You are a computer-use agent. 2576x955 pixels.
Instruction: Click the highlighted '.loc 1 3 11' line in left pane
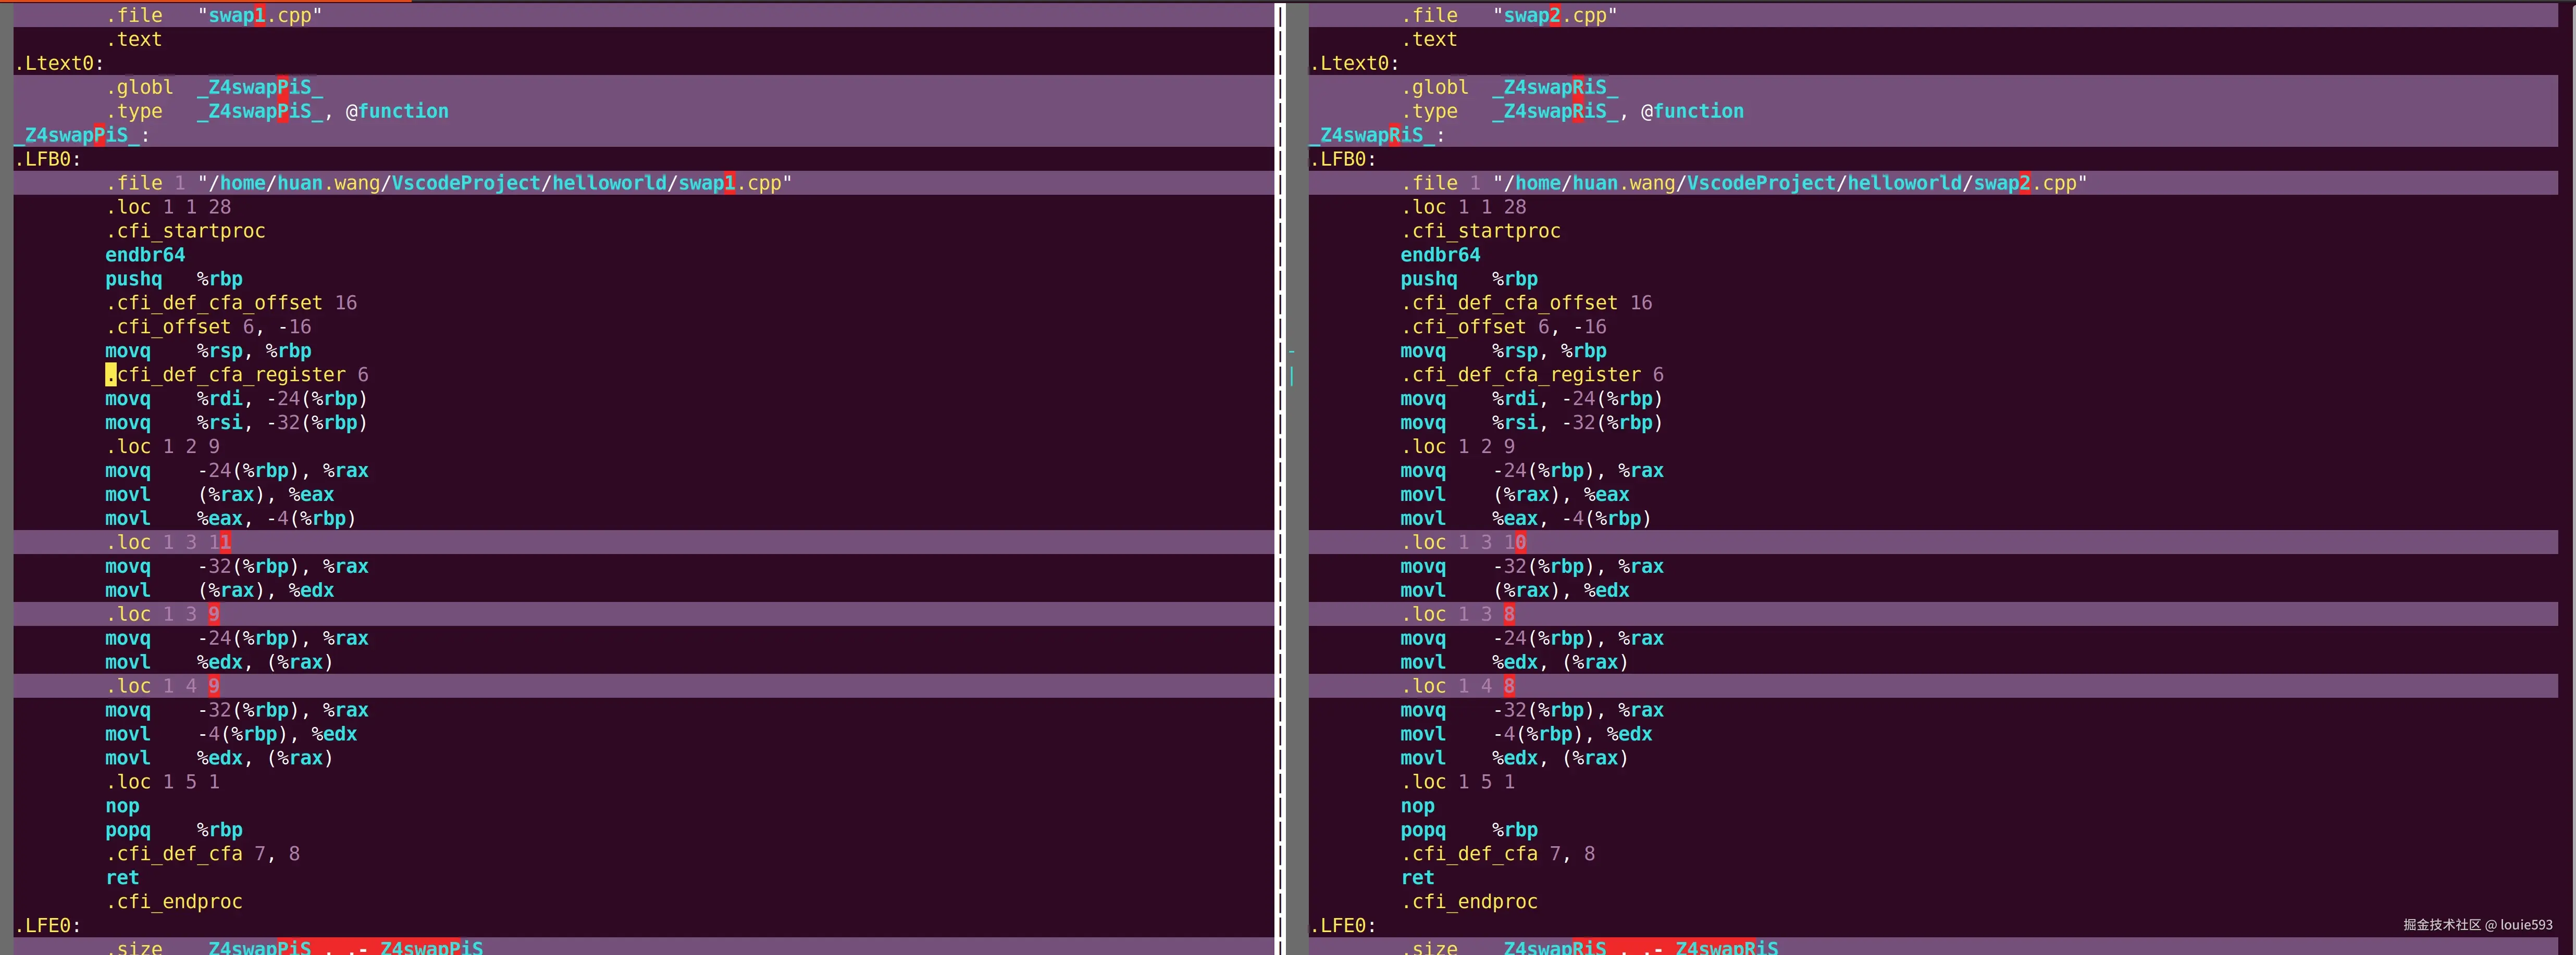click(168, 543)
